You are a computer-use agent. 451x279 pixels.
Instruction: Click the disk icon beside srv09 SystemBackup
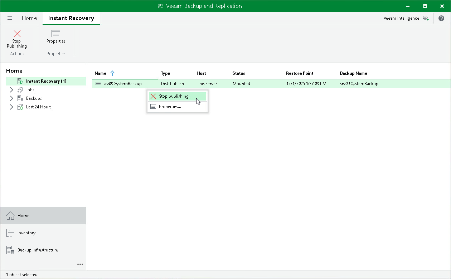(x=97, y=83)
